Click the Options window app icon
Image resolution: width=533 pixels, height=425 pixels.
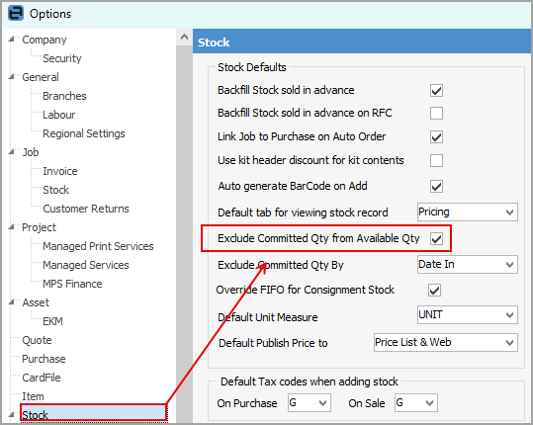point(16,13)
